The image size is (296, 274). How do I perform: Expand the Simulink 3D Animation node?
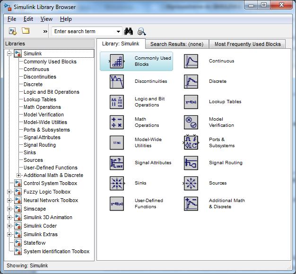tap(9, 218)
